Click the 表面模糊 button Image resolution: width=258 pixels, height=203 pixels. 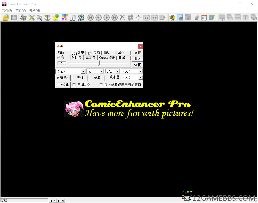point(63,78)
